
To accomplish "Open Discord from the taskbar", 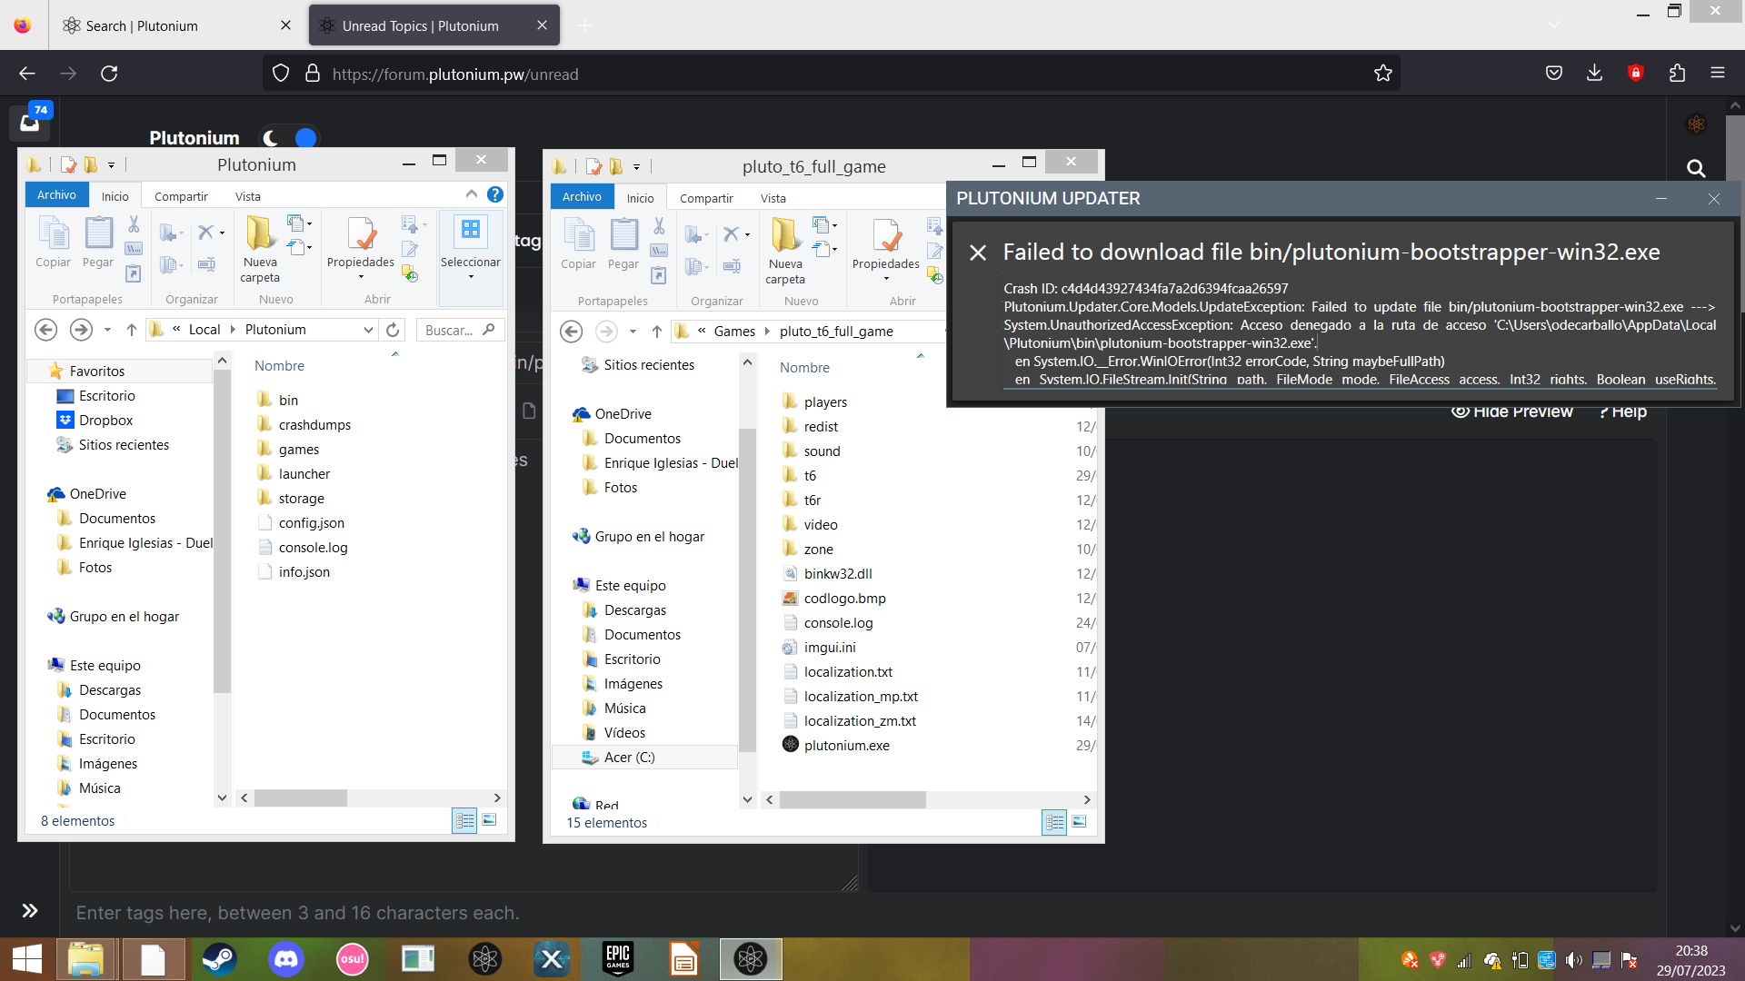I will pos(286,959).
